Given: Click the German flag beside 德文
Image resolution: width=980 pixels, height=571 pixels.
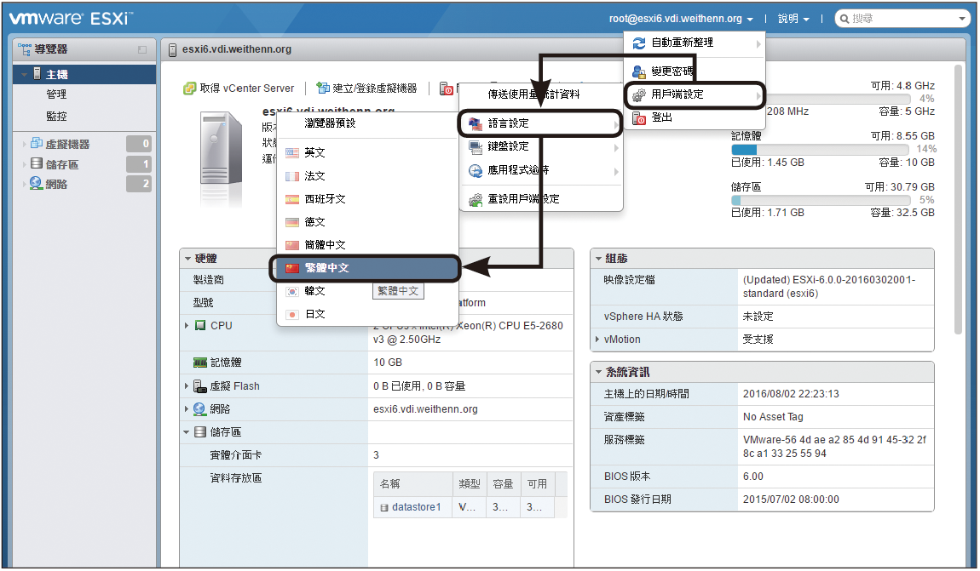Looking at the screenshot, I should click(292, 222).
